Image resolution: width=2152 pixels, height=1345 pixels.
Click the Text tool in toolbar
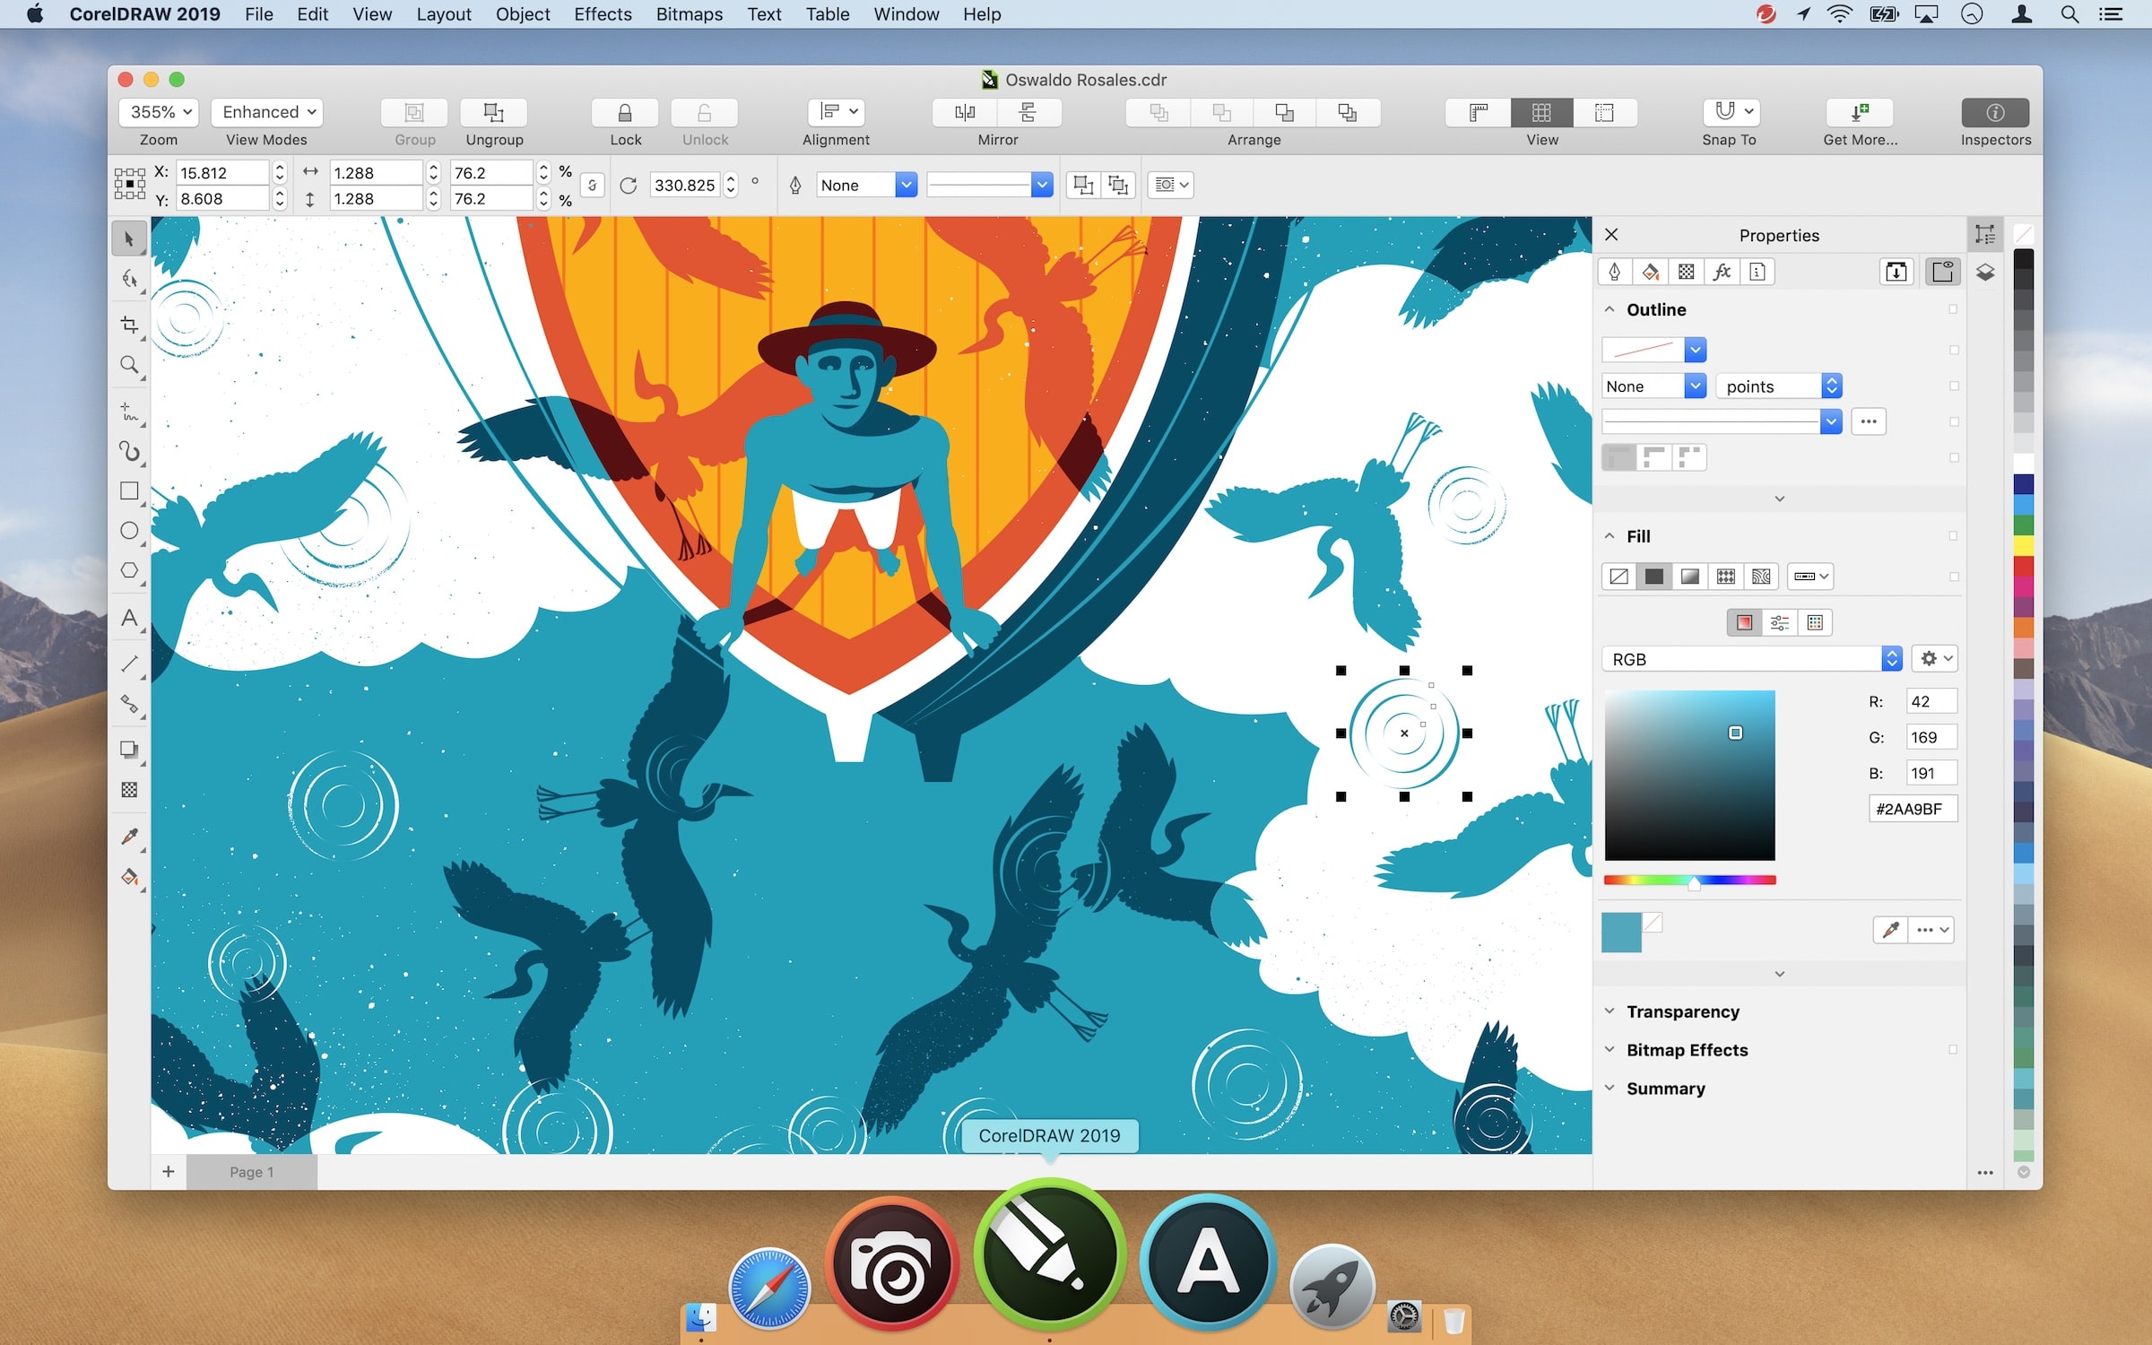point(130,617)
